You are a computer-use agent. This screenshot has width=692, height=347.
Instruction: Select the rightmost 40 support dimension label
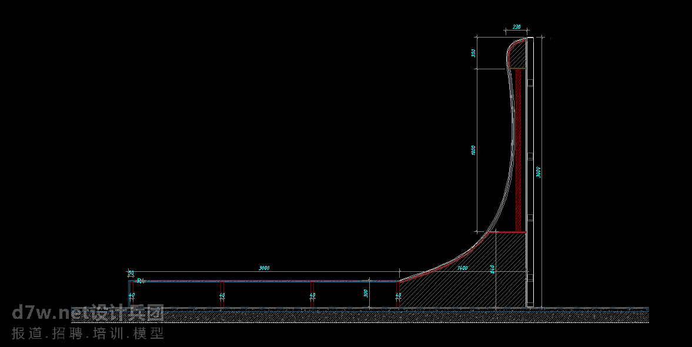398,296
